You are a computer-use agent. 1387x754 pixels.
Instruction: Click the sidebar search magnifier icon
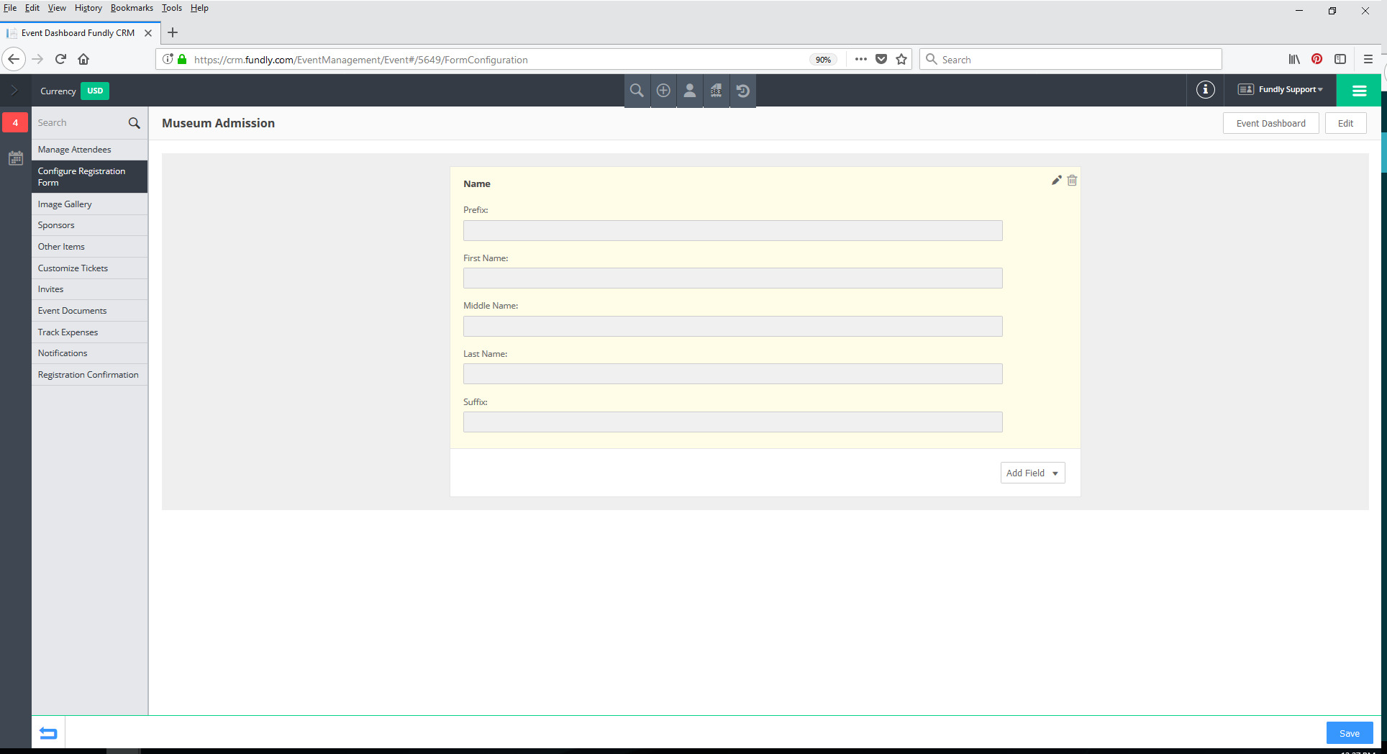135,123
